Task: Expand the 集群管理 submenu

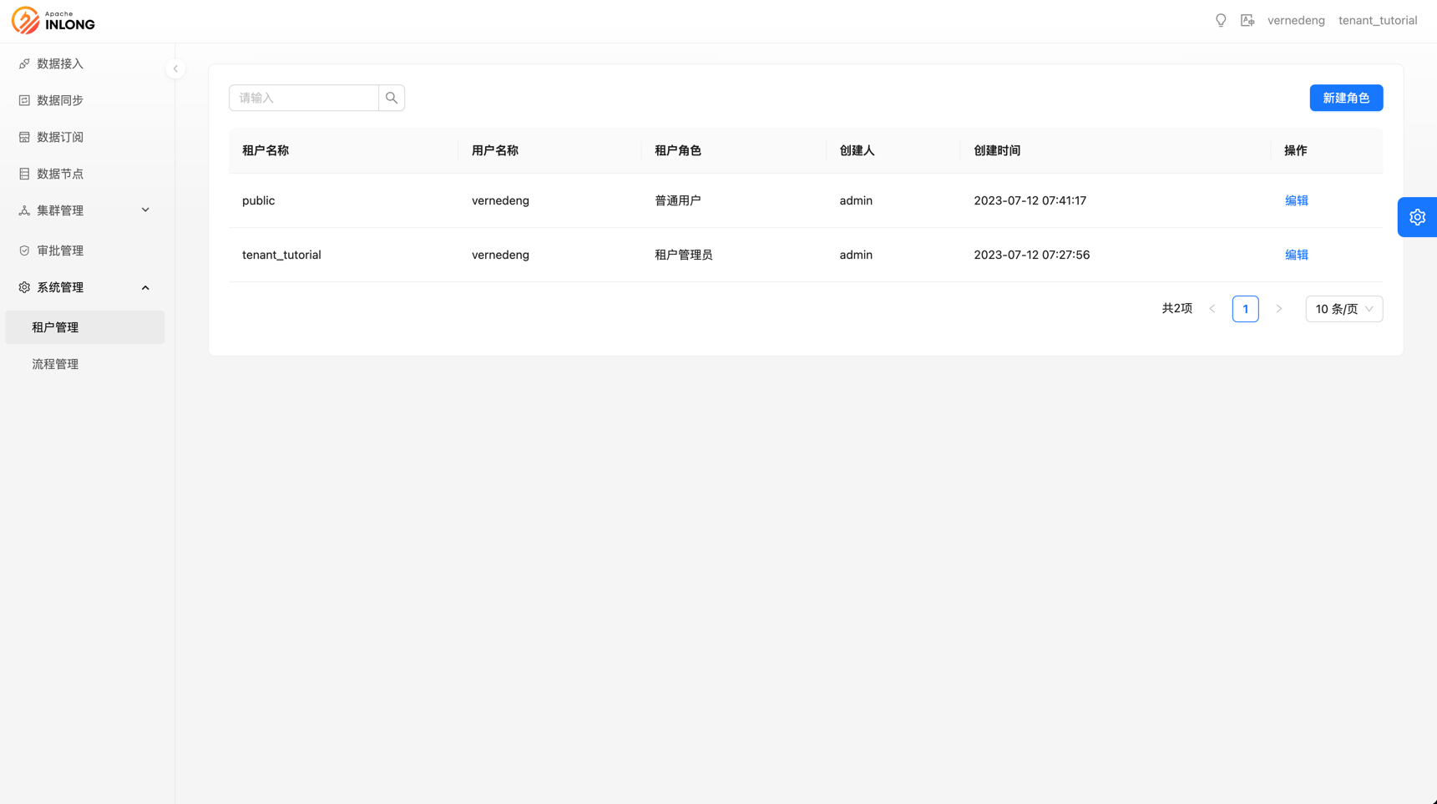Action: click(83, 210)
